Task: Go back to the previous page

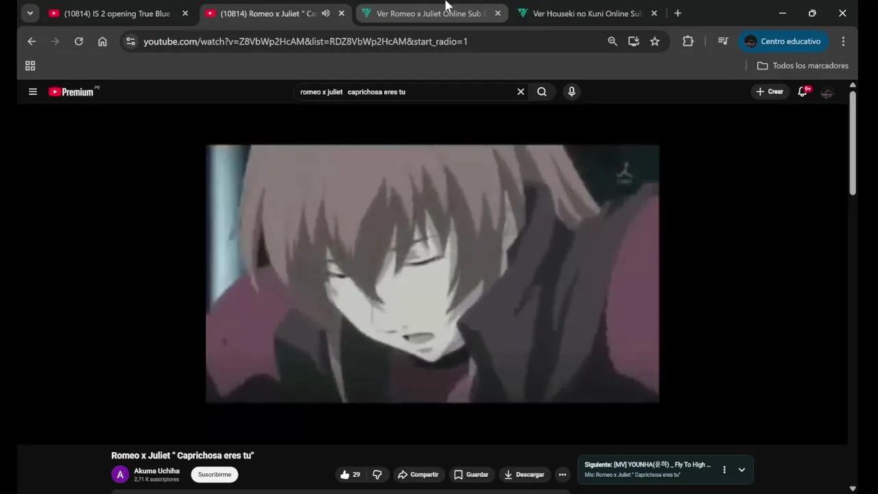Action: (32, 41)
